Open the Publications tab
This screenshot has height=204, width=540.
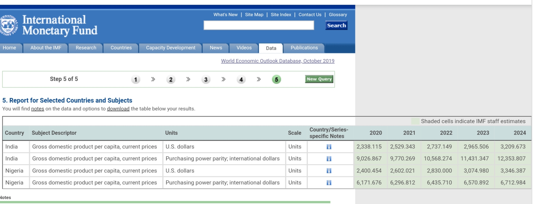click(x=304, y=48)
